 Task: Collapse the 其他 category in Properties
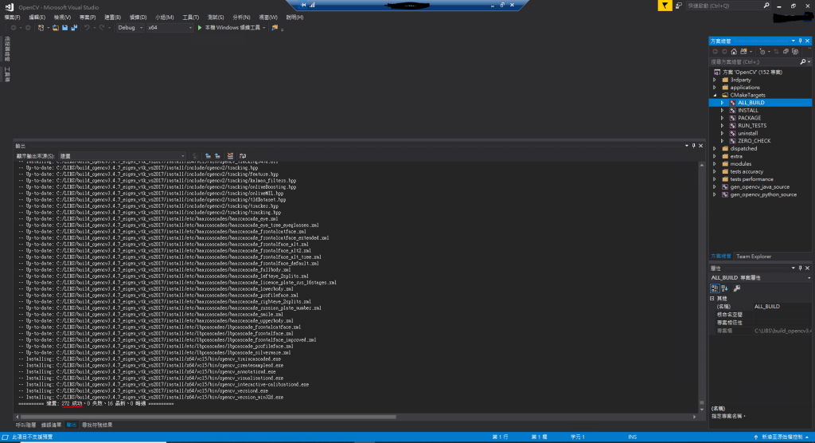coord(712,299)
